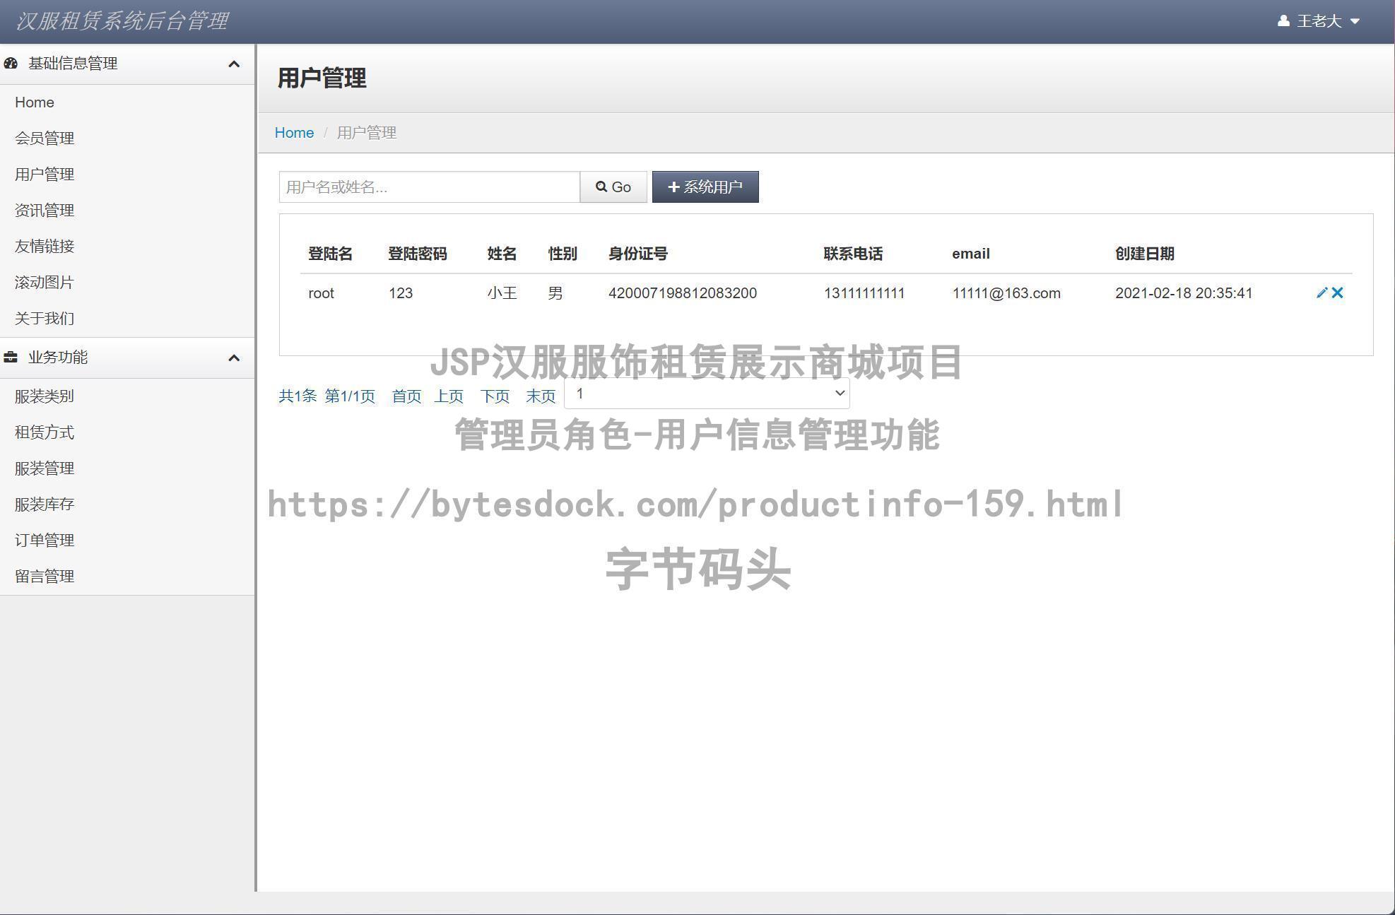The width and height of the screenshot is (1395, 915).
Task: Go to 下页 pagination link
Action: [x=495, y=396]
